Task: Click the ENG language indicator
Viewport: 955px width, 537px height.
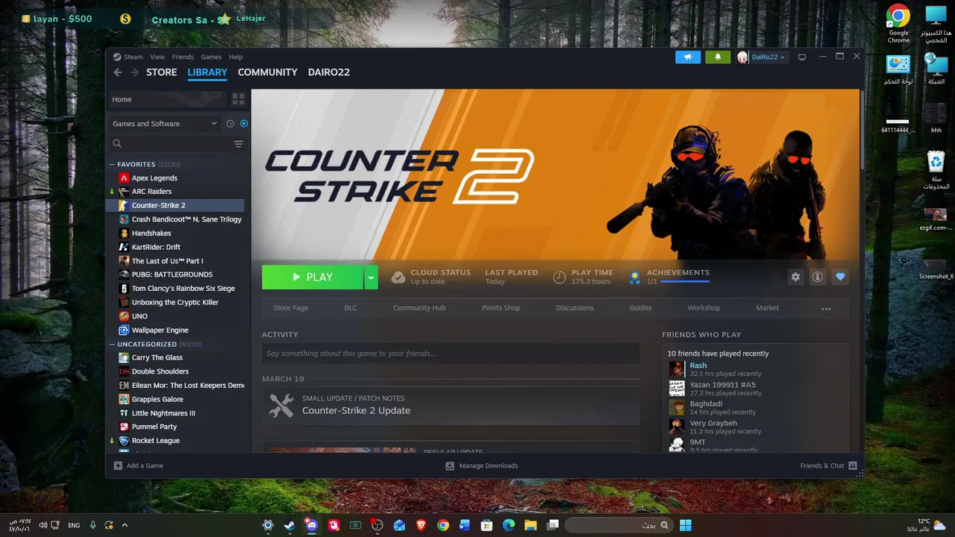Action: 74,526
